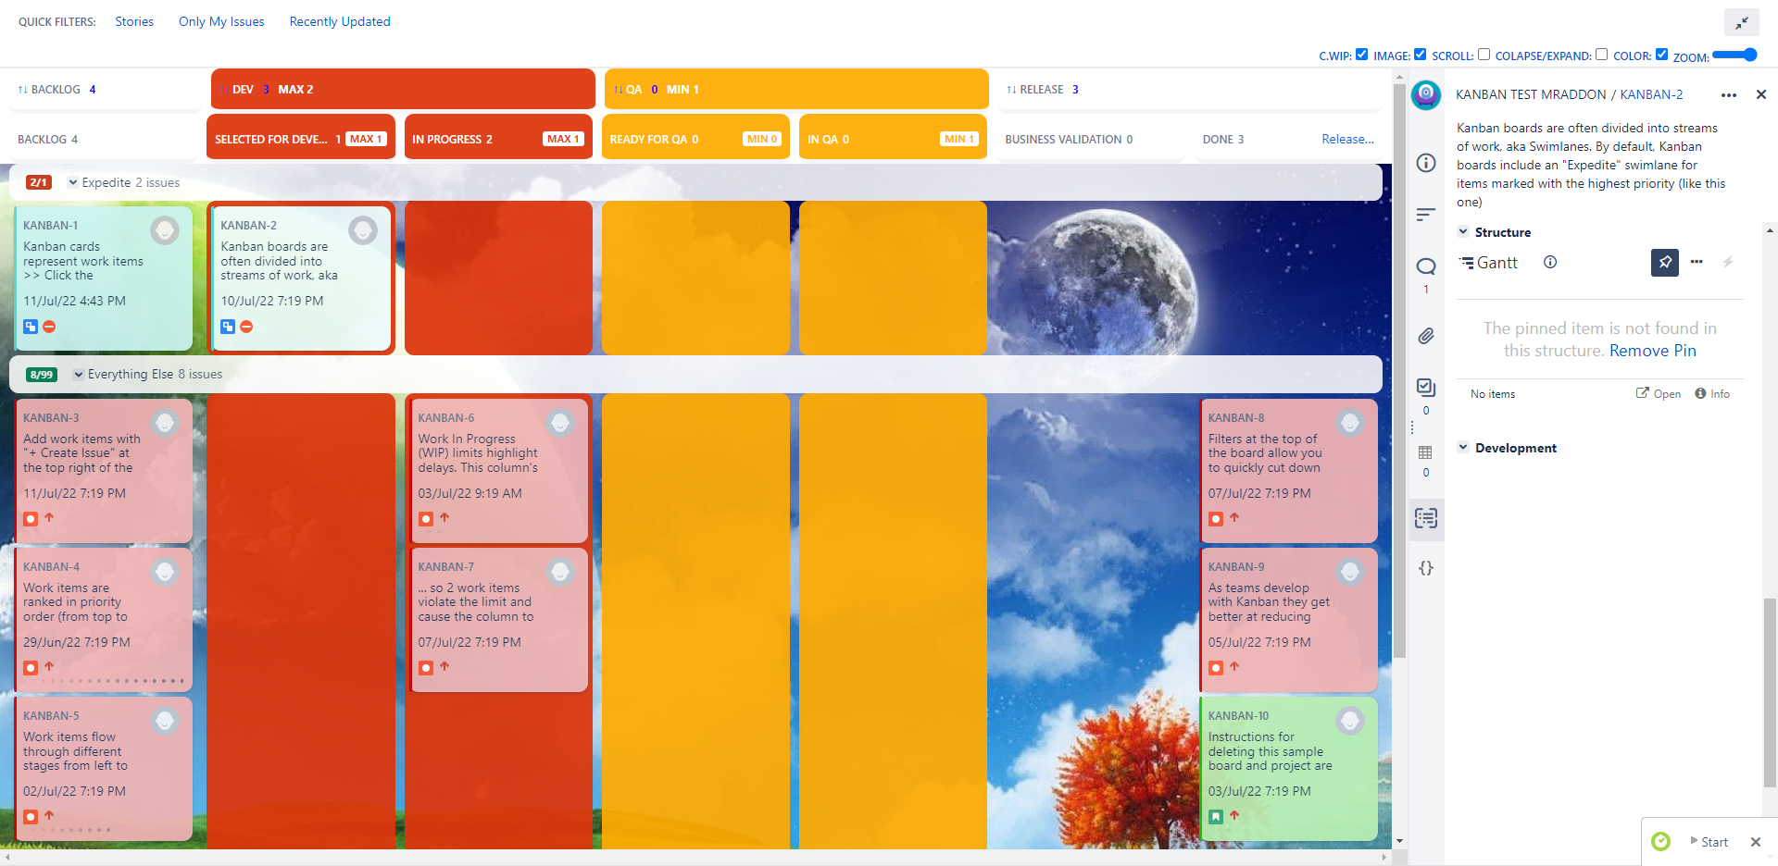Viewport: 1778px width, 866px height.
Task: Toggle the C.WIP checkbox
Action: point(1361,55)
